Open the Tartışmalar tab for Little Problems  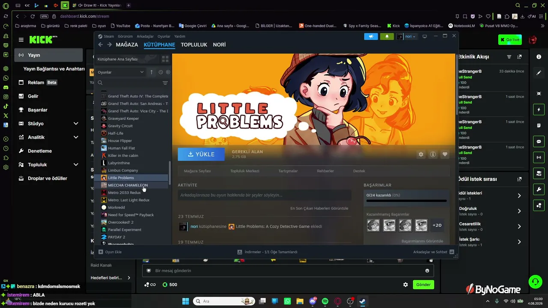tap(288, 171)
